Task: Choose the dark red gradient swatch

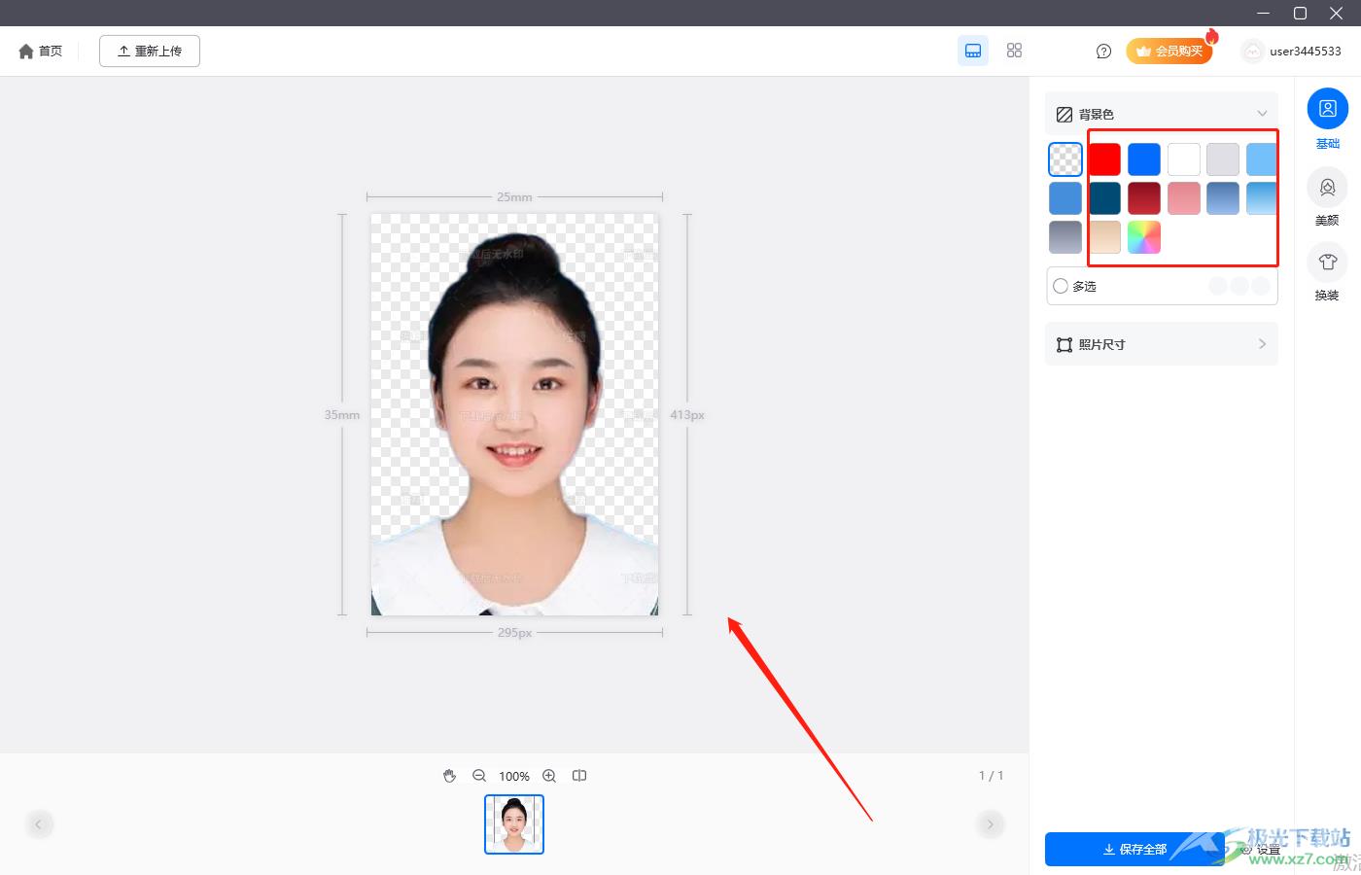Action: click(x=1144, y=198)
